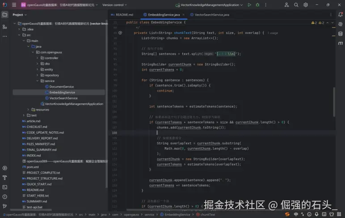Toggle Chinese input mode indicator
This screenshot has height=218, width=345.
pos(296,214)
